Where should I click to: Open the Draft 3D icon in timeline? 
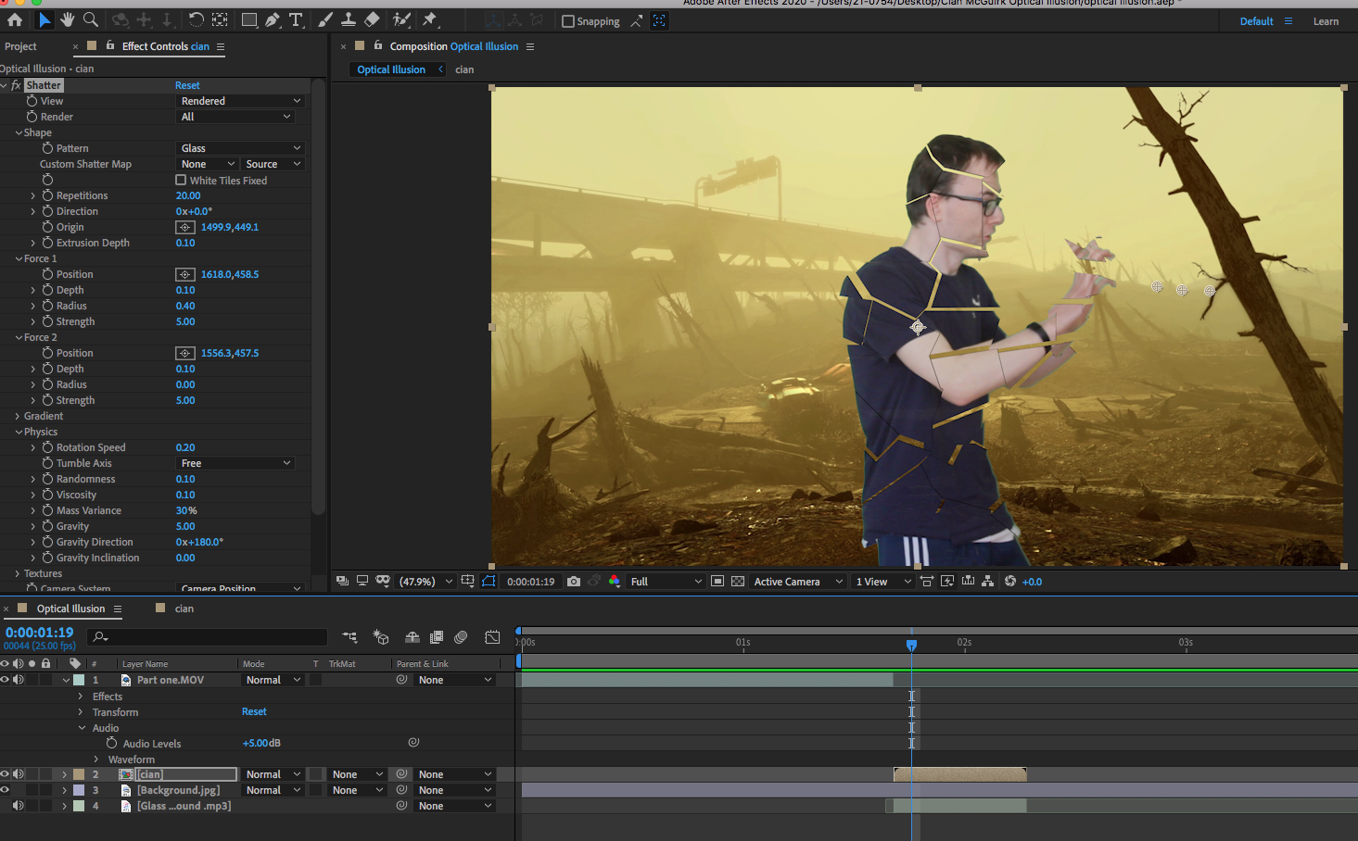coord(381,637)
